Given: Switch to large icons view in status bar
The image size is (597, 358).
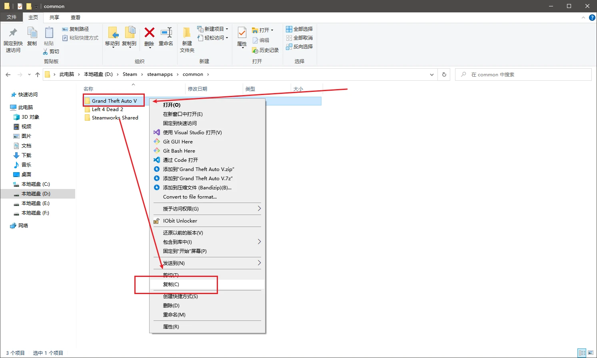Looking at the screenshot, I should pos(591,353).
